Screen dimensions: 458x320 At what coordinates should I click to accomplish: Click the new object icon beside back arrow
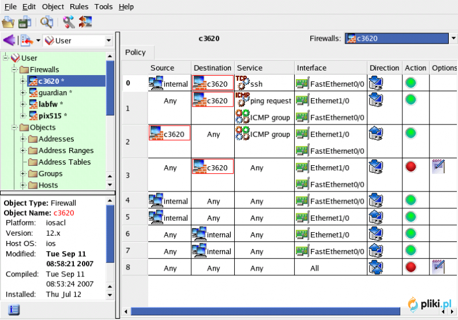pos(27,40)
